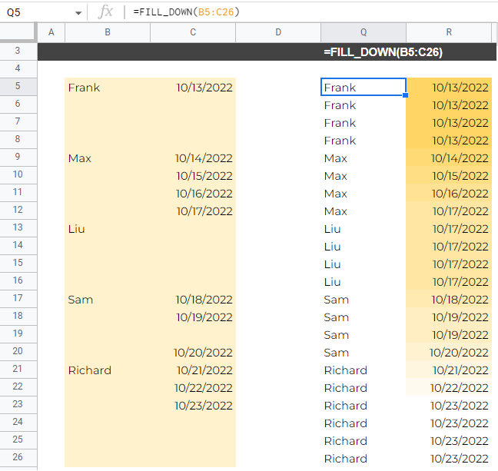Select cell B9 containing Max
This screenshot has height=471, width=498.
(108, 158)
